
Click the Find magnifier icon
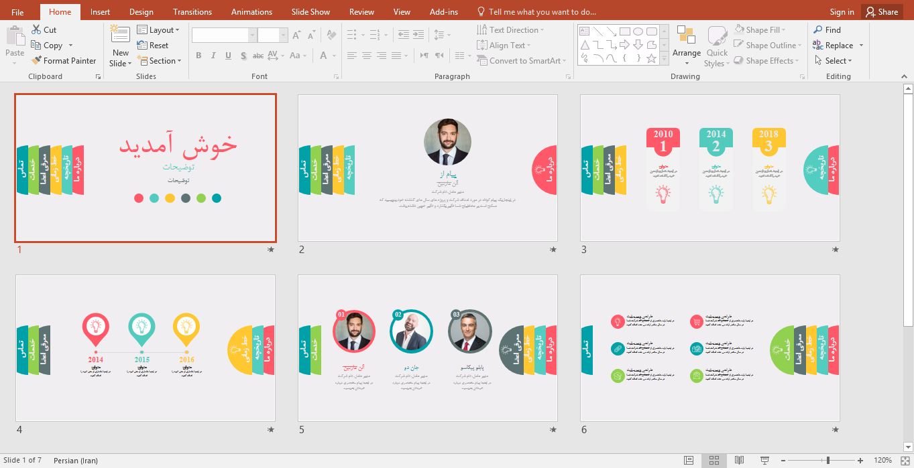[x=818, y=30]
